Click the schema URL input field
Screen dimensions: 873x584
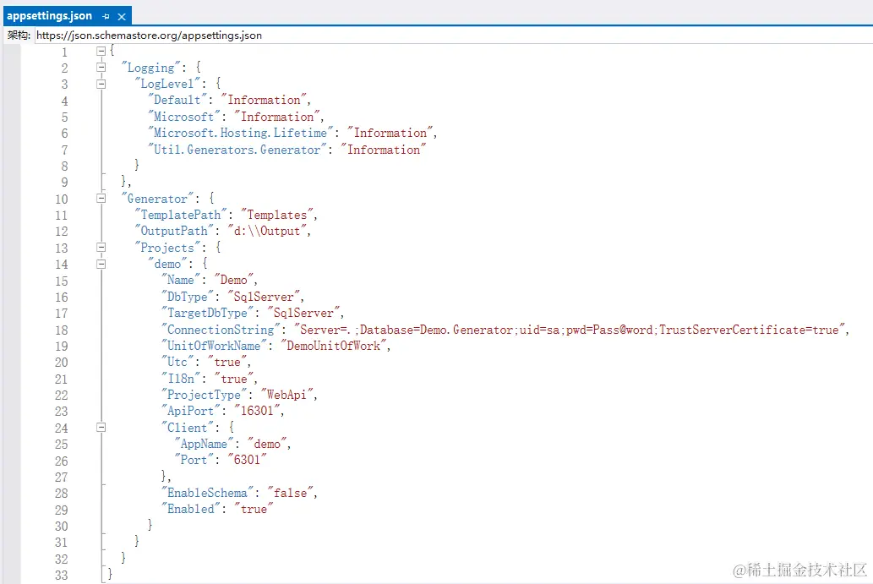[453, 35]
